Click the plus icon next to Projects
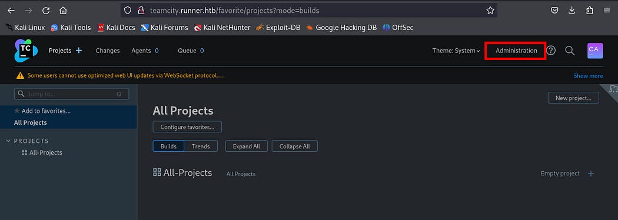The width and height of the screenshot is (618, 220). (x=79, y=51)
